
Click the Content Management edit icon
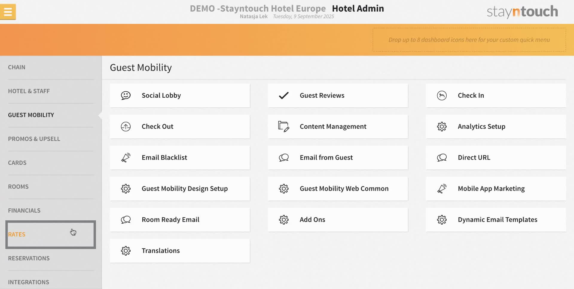(x=284, y=127)
